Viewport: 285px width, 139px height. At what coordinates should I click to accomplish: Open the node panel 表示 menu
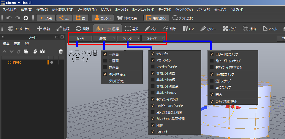(x=17, y=43)
